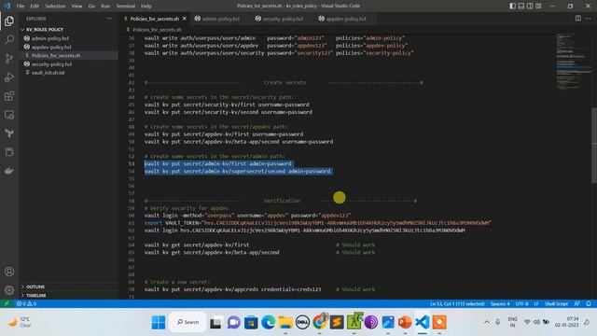
Task: Open File Explorer from the taskbar
Action: tap(285, 322)
